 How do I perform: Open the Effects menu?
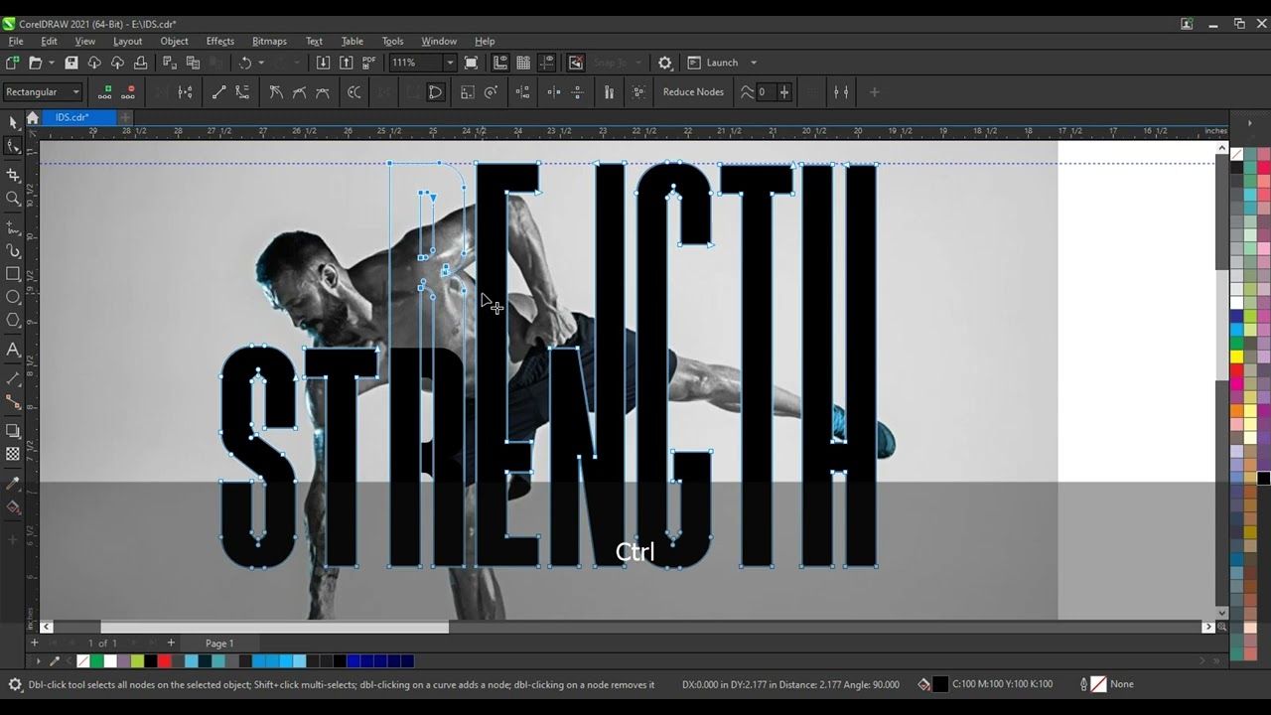[220, 41]
